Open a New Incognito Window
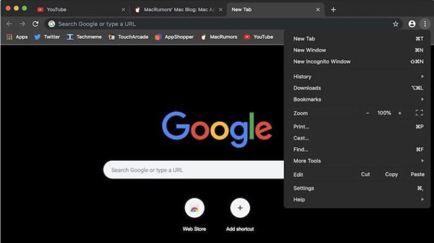The height and width of the screenshot is (243, 434). point(359,61)
